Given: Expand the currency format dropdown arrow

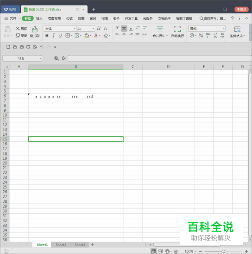Looking at the screenshot, I should click(x=196, y=36).
